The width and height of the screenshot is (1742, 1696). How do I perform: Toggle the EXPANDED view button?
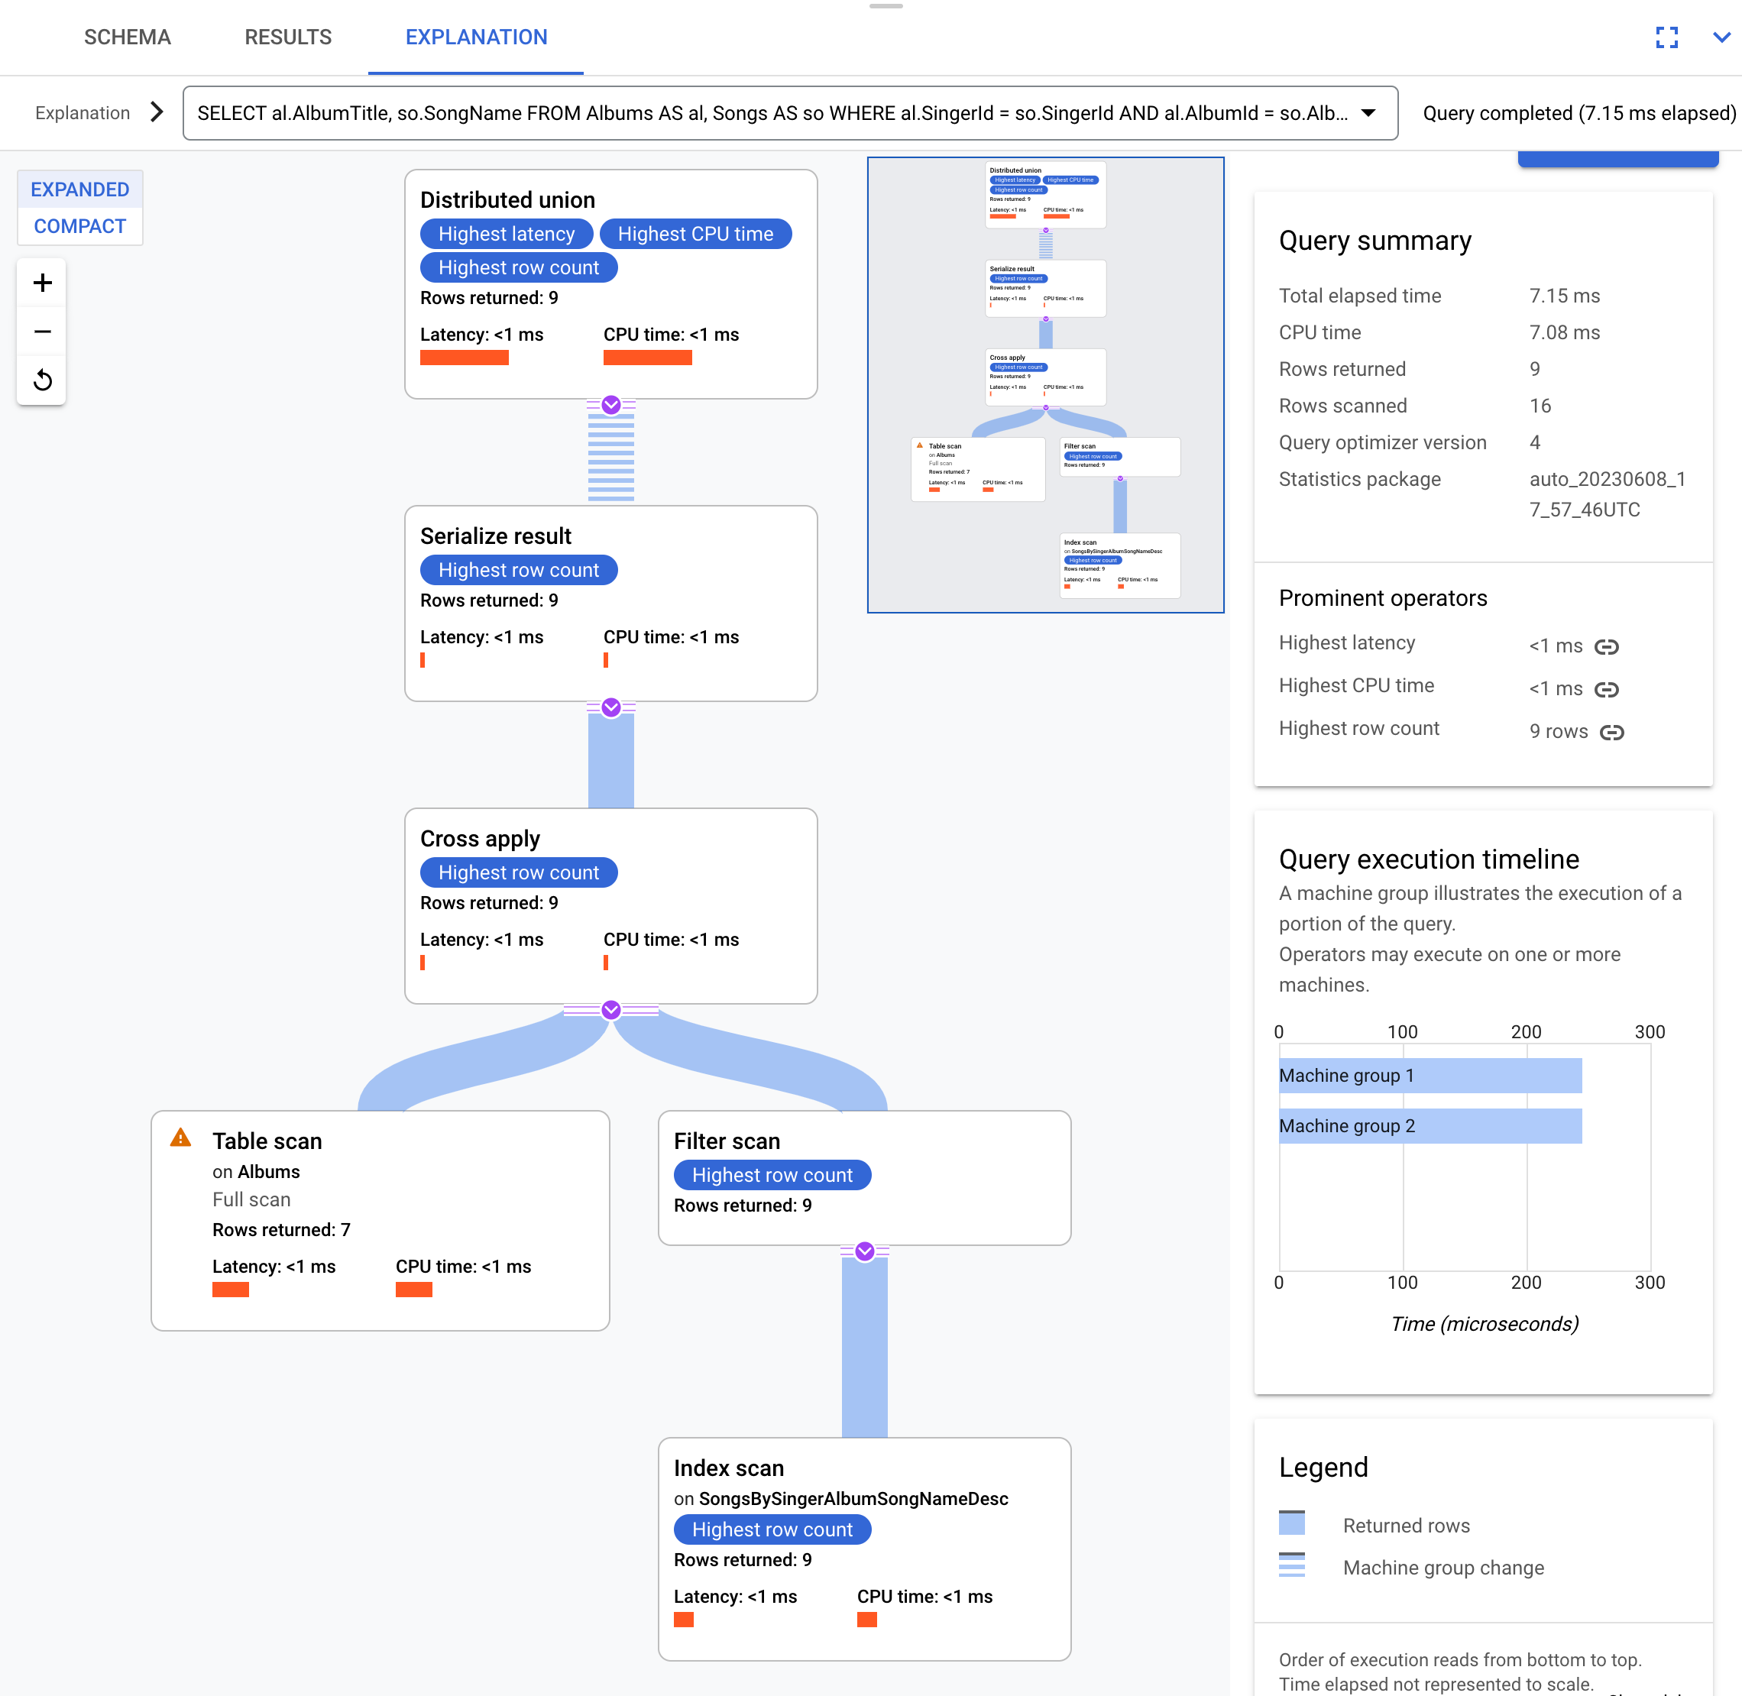coord(79,188)
